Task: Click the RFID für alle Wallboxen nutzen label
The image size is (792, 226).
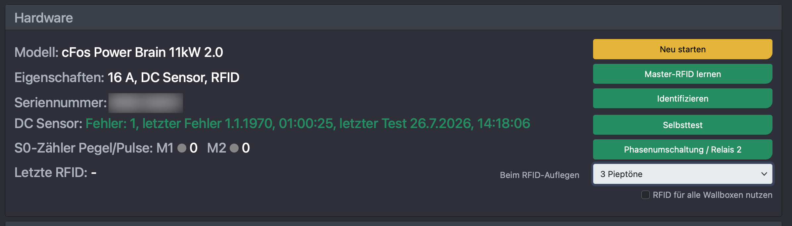Action: click(712, 195)
